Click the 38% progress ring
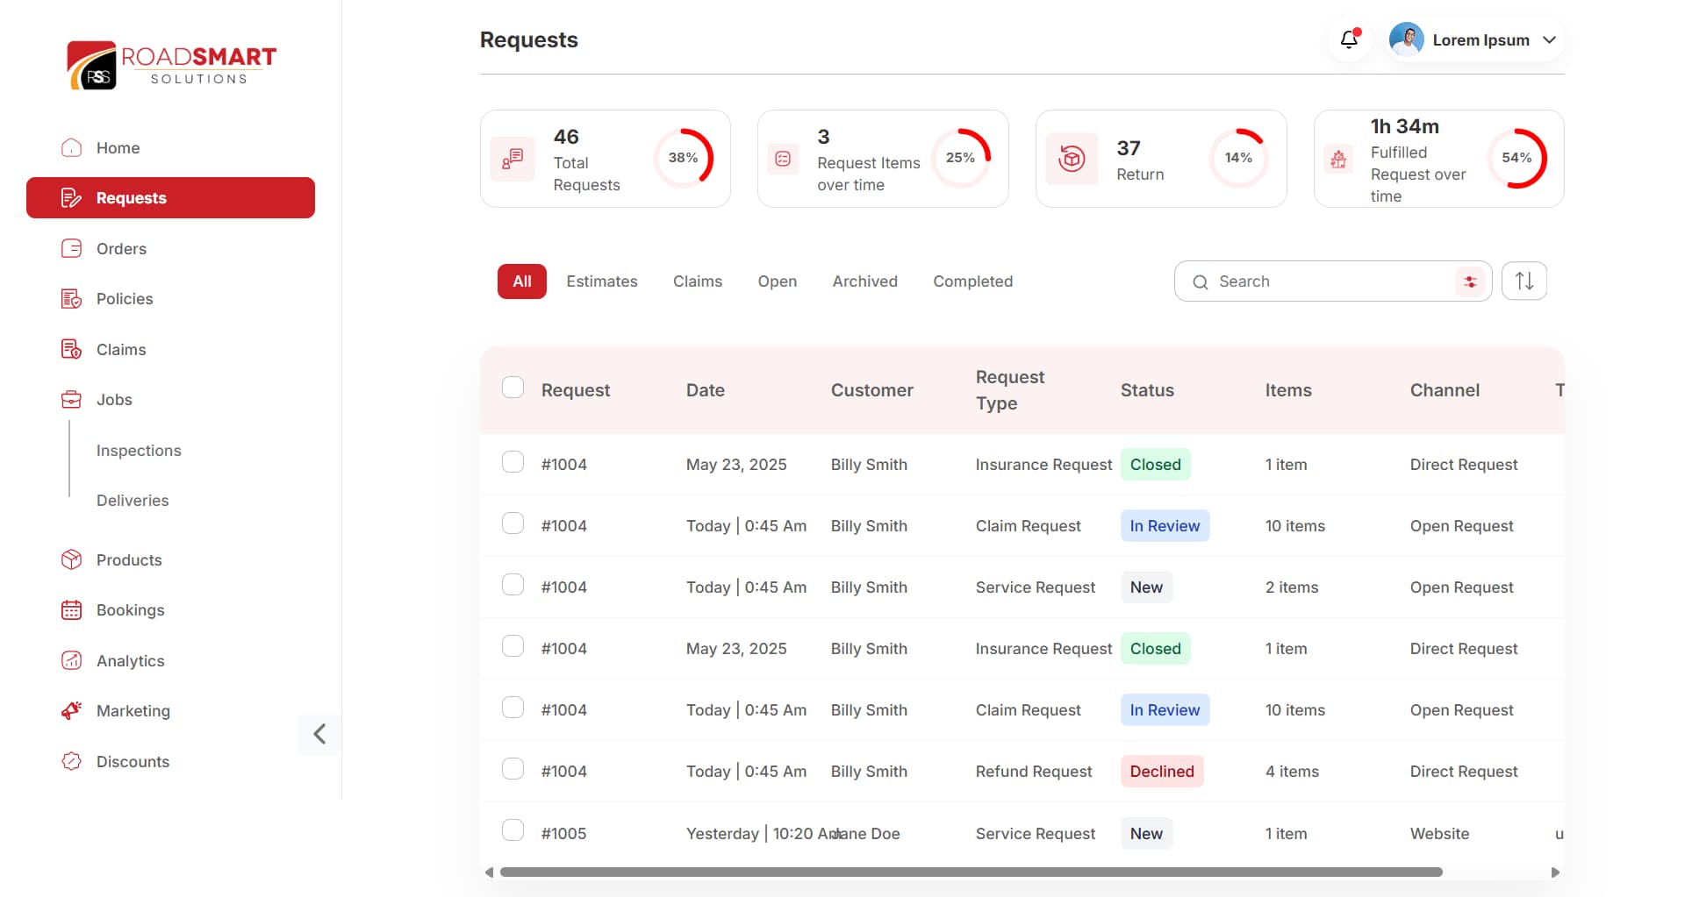 (x=684, y=158)
